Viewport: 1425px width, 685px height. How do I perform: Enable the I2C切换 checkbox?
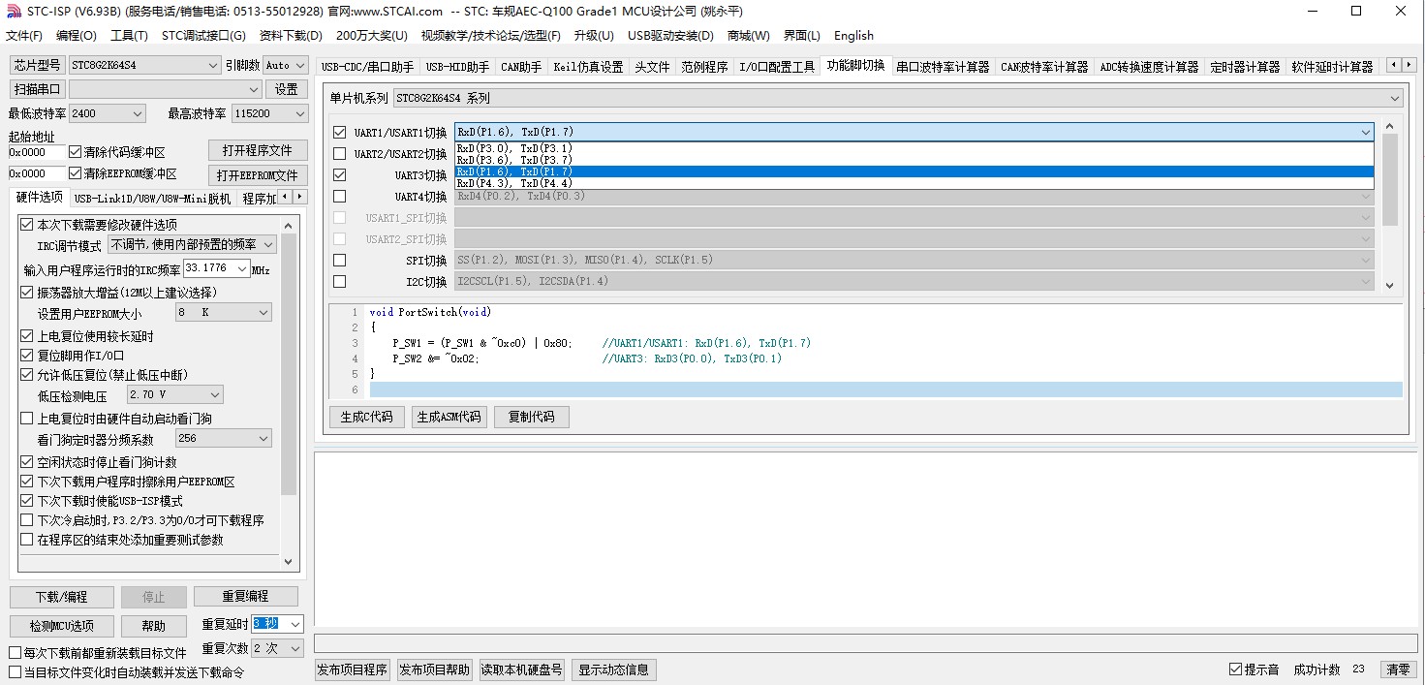[339, 282]
